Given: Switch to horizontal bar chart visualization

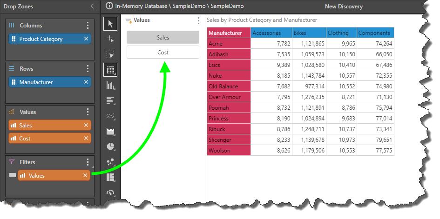Looking at the screenshot, I should pos(110,100).
